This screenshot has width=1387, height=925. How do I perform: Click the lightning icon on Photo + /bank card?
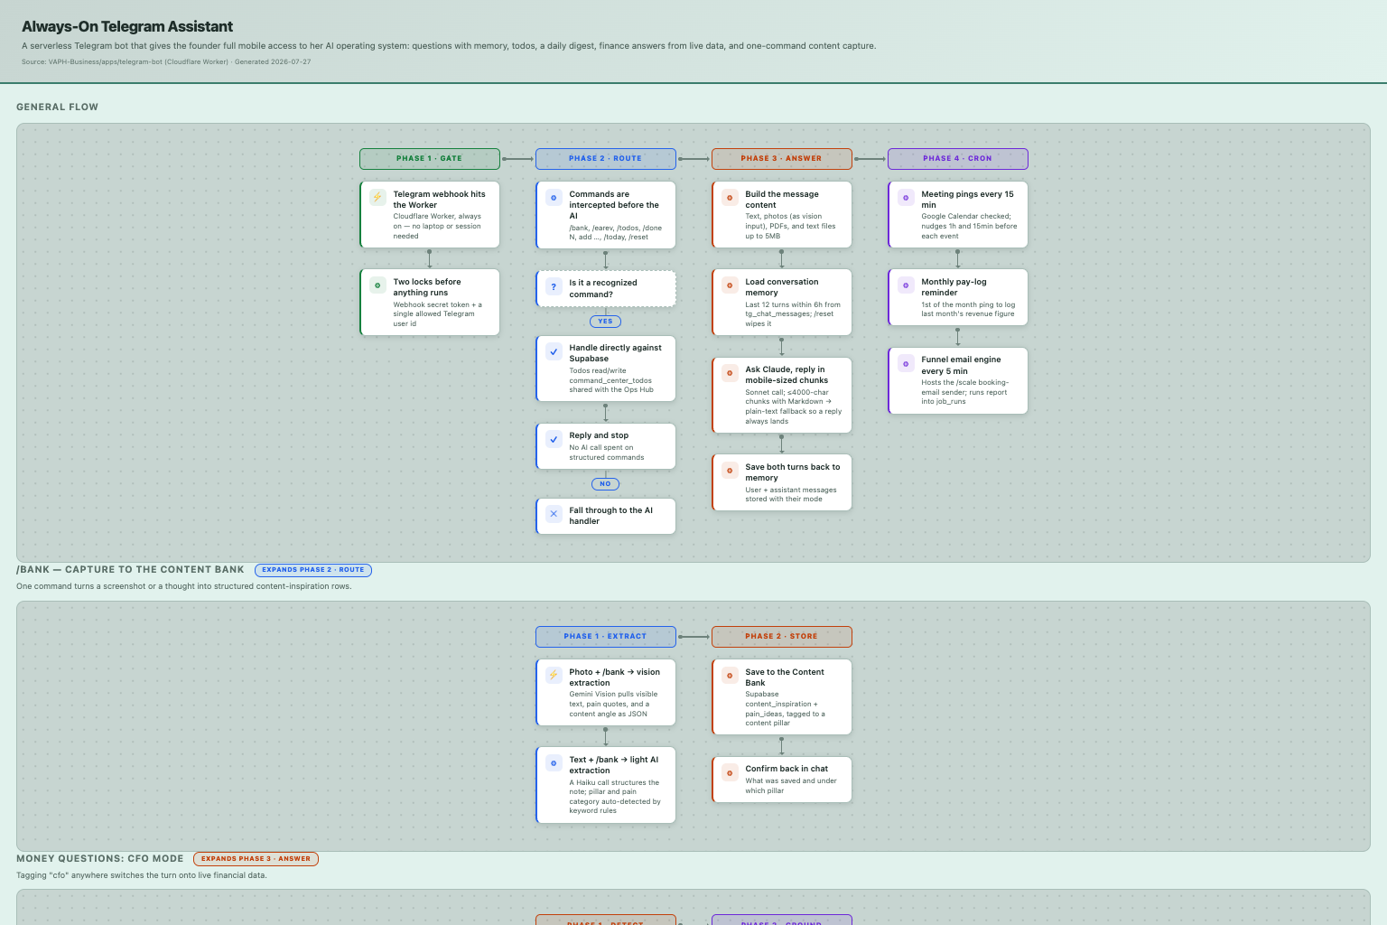[554, 675]
